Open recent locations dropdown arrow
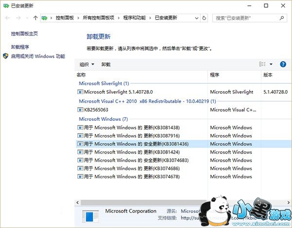 (27, 18)
